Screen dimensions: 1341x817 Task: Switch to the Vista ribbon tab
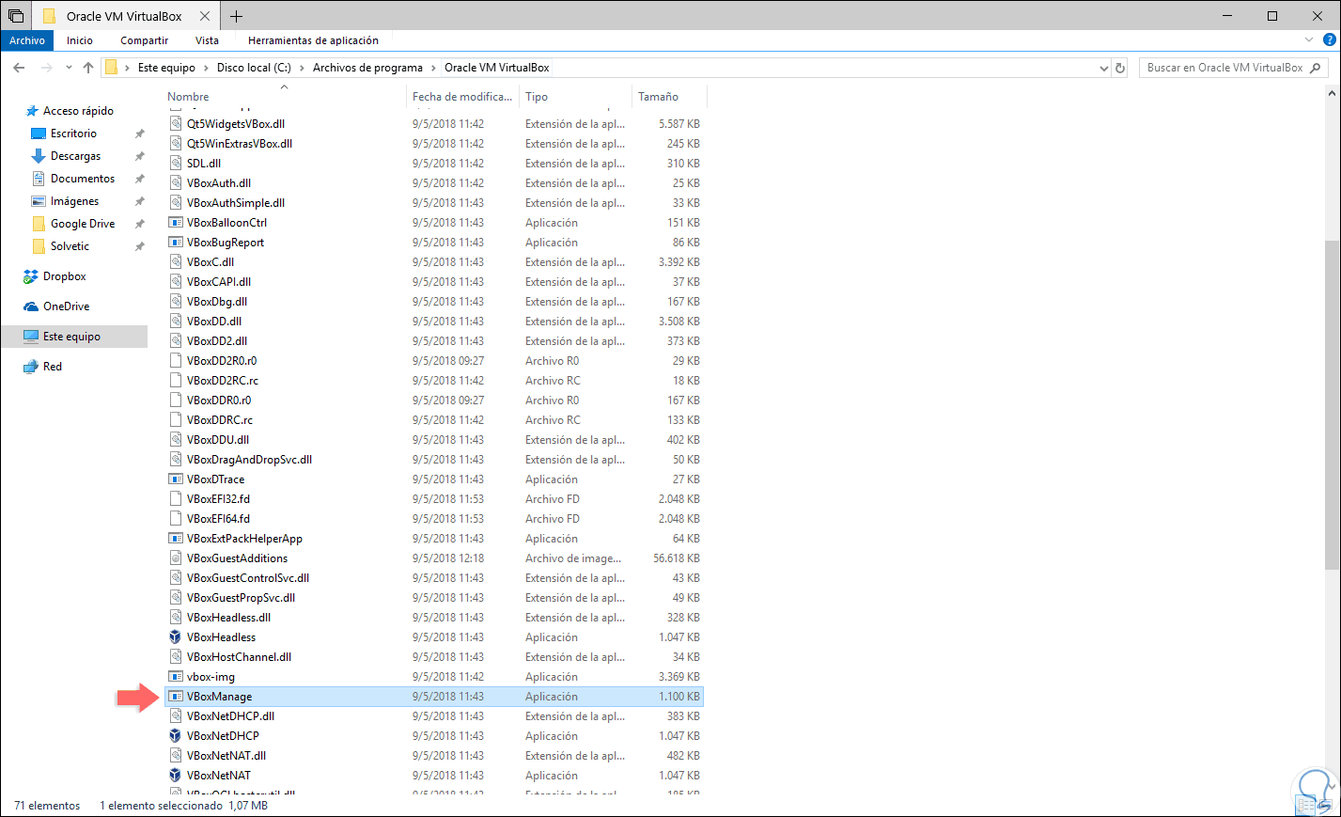tap(207, 40)
